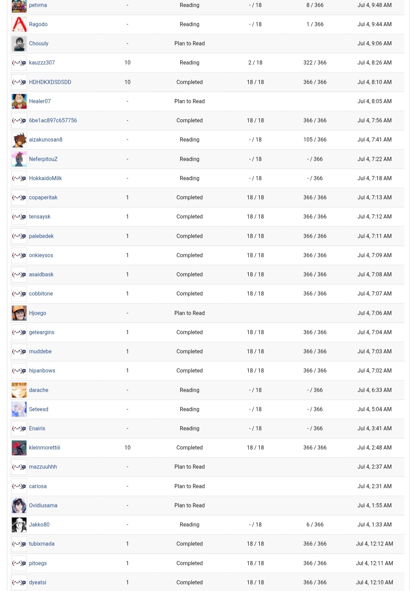
Task: Click Healer07's Luffy avatar image
Action: pyautogui.click(x=19, y=101)
